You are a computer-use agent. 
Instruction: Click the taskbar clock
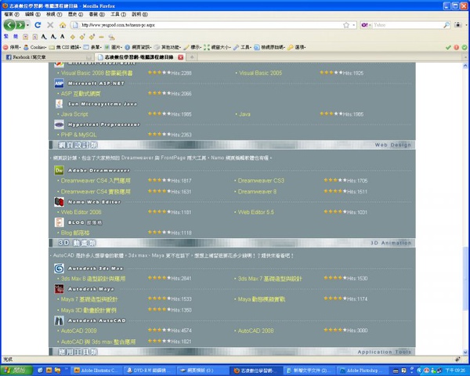456,371
